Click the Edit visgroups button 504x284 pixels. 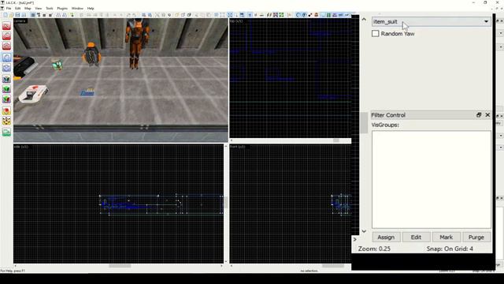point(416,237)
